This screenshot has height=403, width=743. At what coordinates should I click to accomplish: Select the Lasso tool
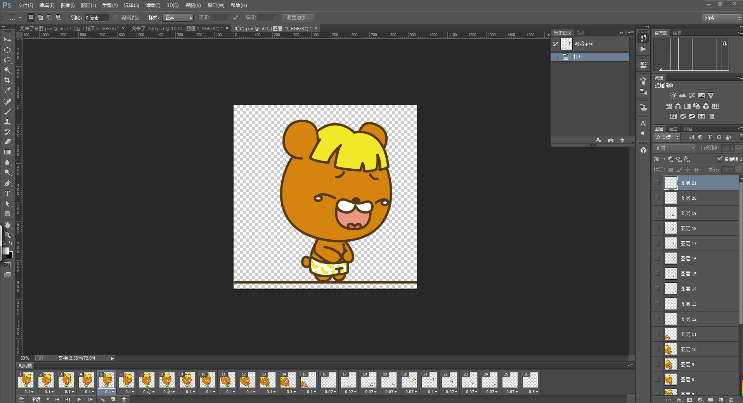(x=7, y=60)
